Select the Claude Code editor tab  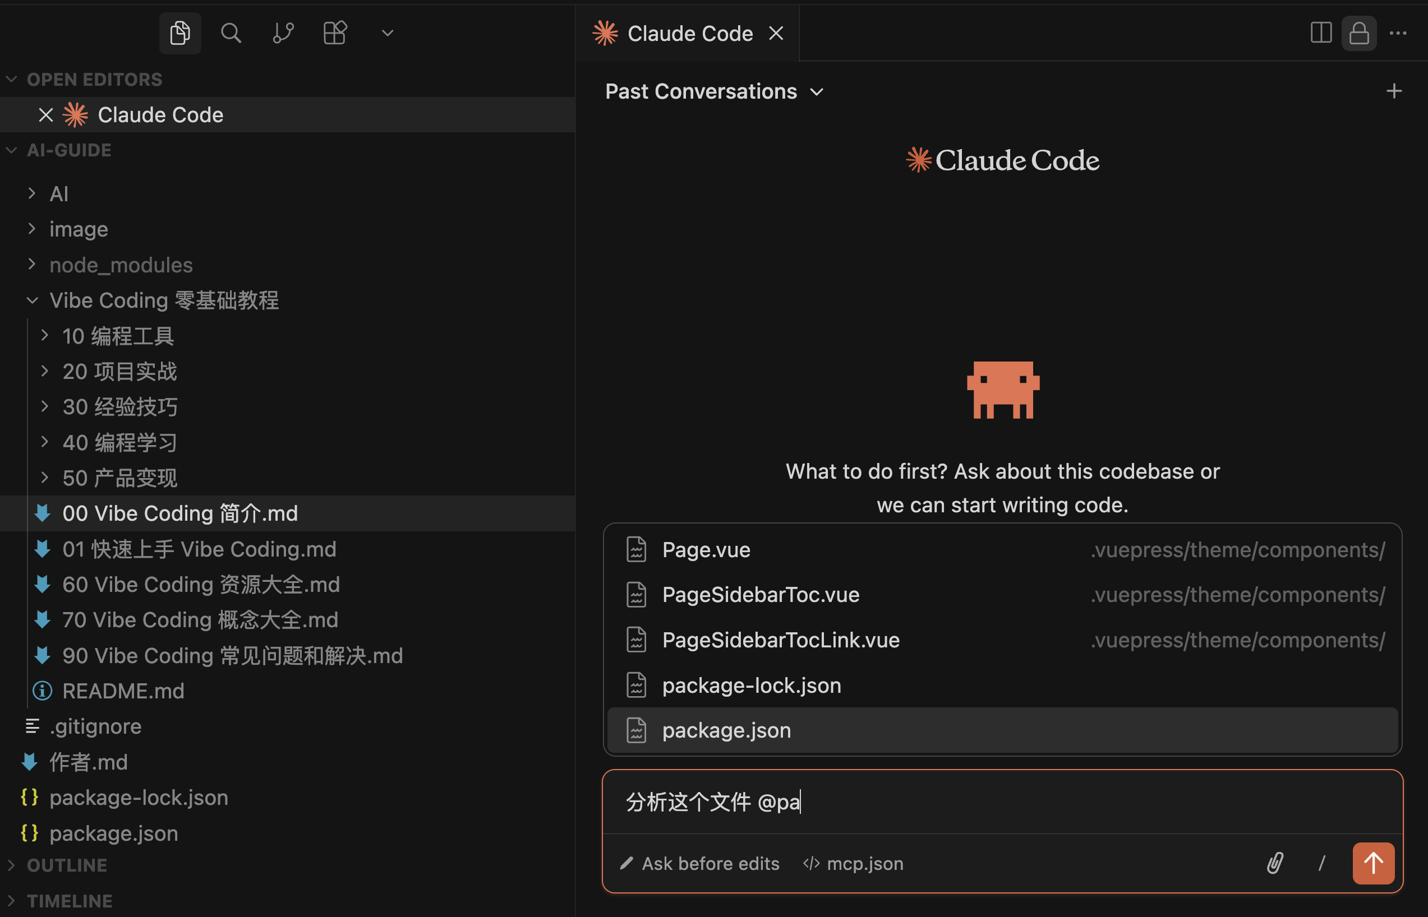coord(689,33)
